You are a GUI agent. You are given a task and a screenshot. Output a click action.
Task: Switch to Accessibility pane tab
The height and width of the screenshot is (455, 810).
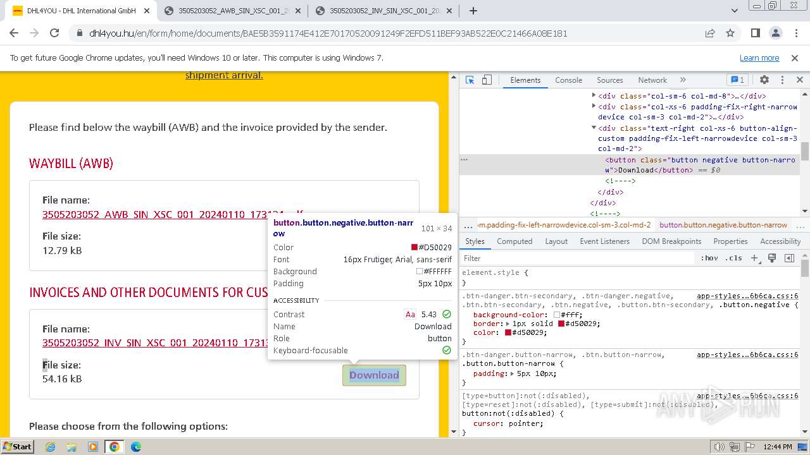(x=780, y=241)
